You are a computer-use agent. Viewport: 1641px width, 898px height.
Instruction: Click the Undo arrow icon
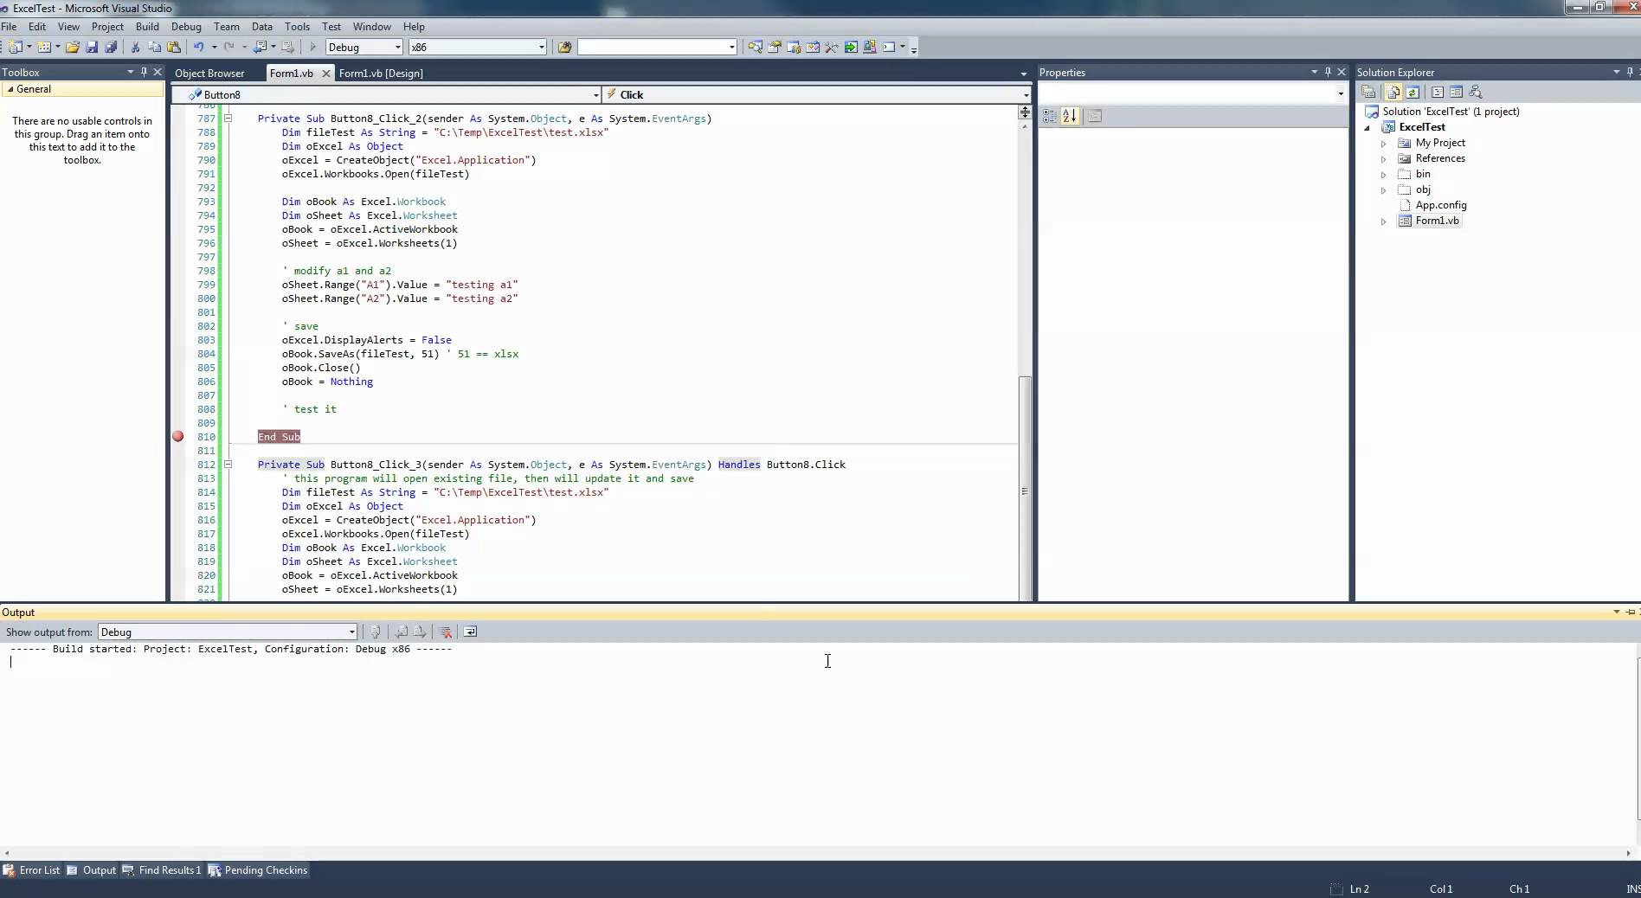(199, 48)
